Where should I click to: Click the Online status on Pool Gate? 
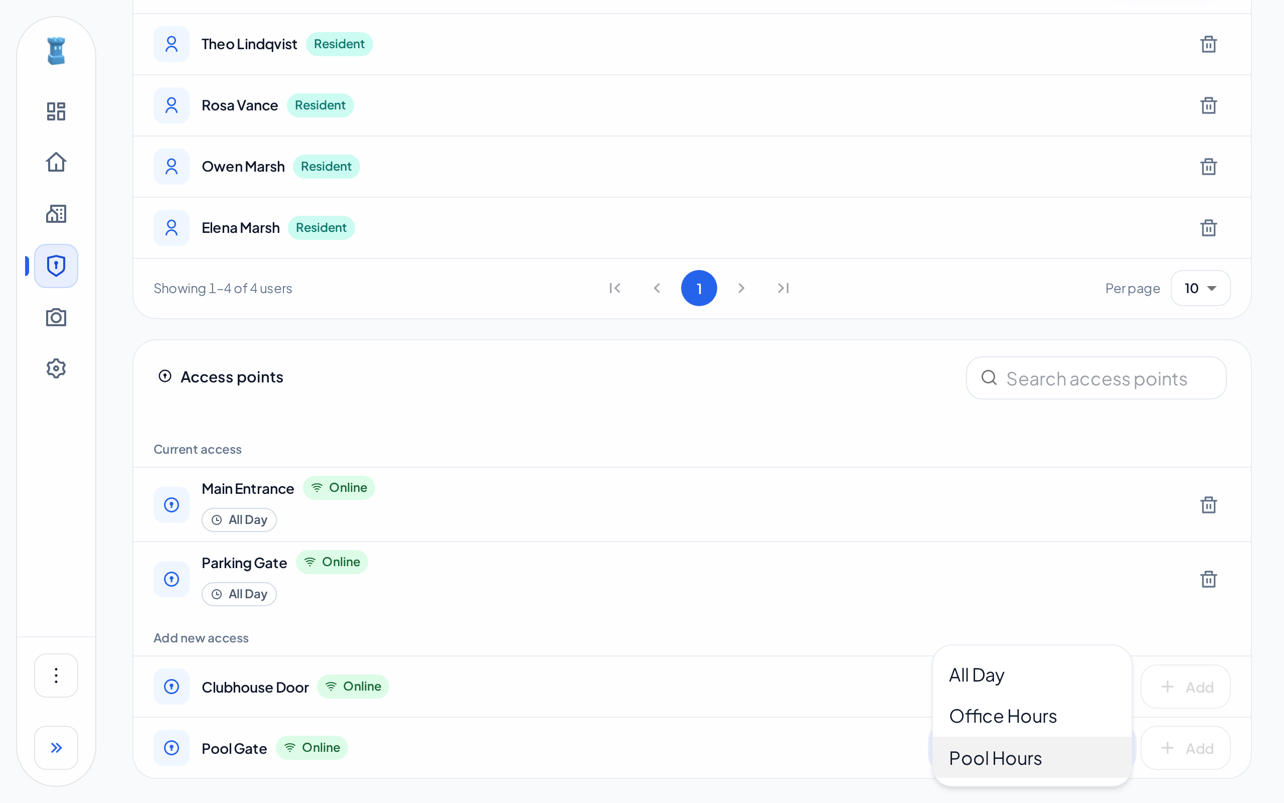(312, 747)
